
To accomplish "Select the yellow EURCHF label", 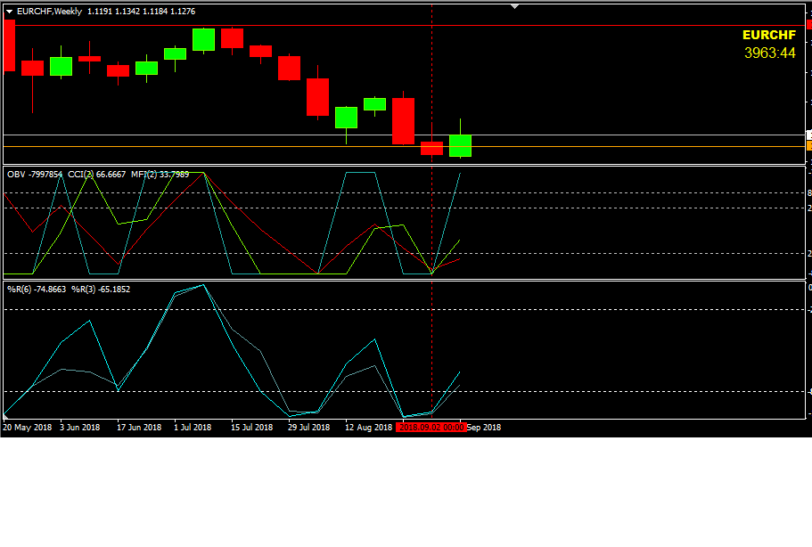I will coord(769,35).
